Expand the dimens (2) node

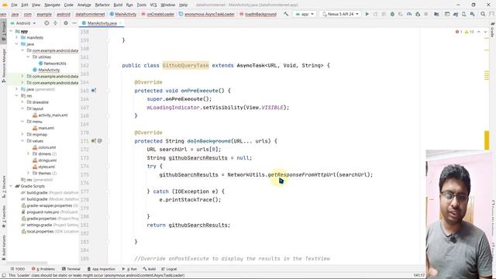pyautogui.click(x=28, y=153)
